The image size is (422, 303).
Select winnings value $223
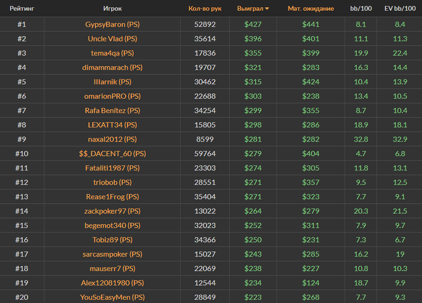click(x=253, y=298)
